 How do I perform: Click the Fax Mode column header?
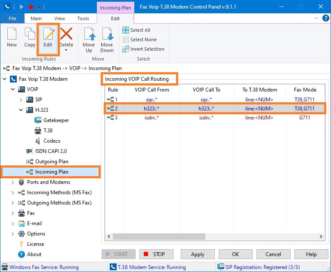tap(305, 90)
